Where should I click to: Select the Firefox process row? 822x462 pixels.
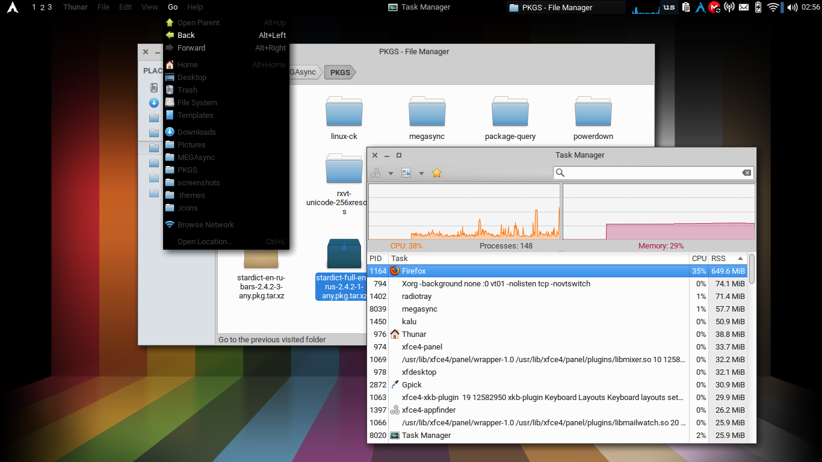point(557,271)
